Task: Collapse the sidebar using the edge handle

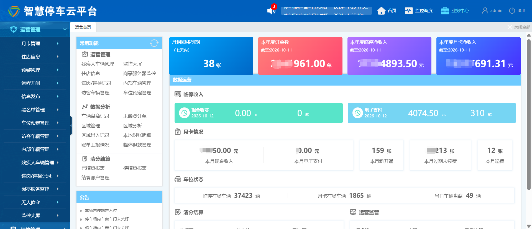Action: click(71, 125)
